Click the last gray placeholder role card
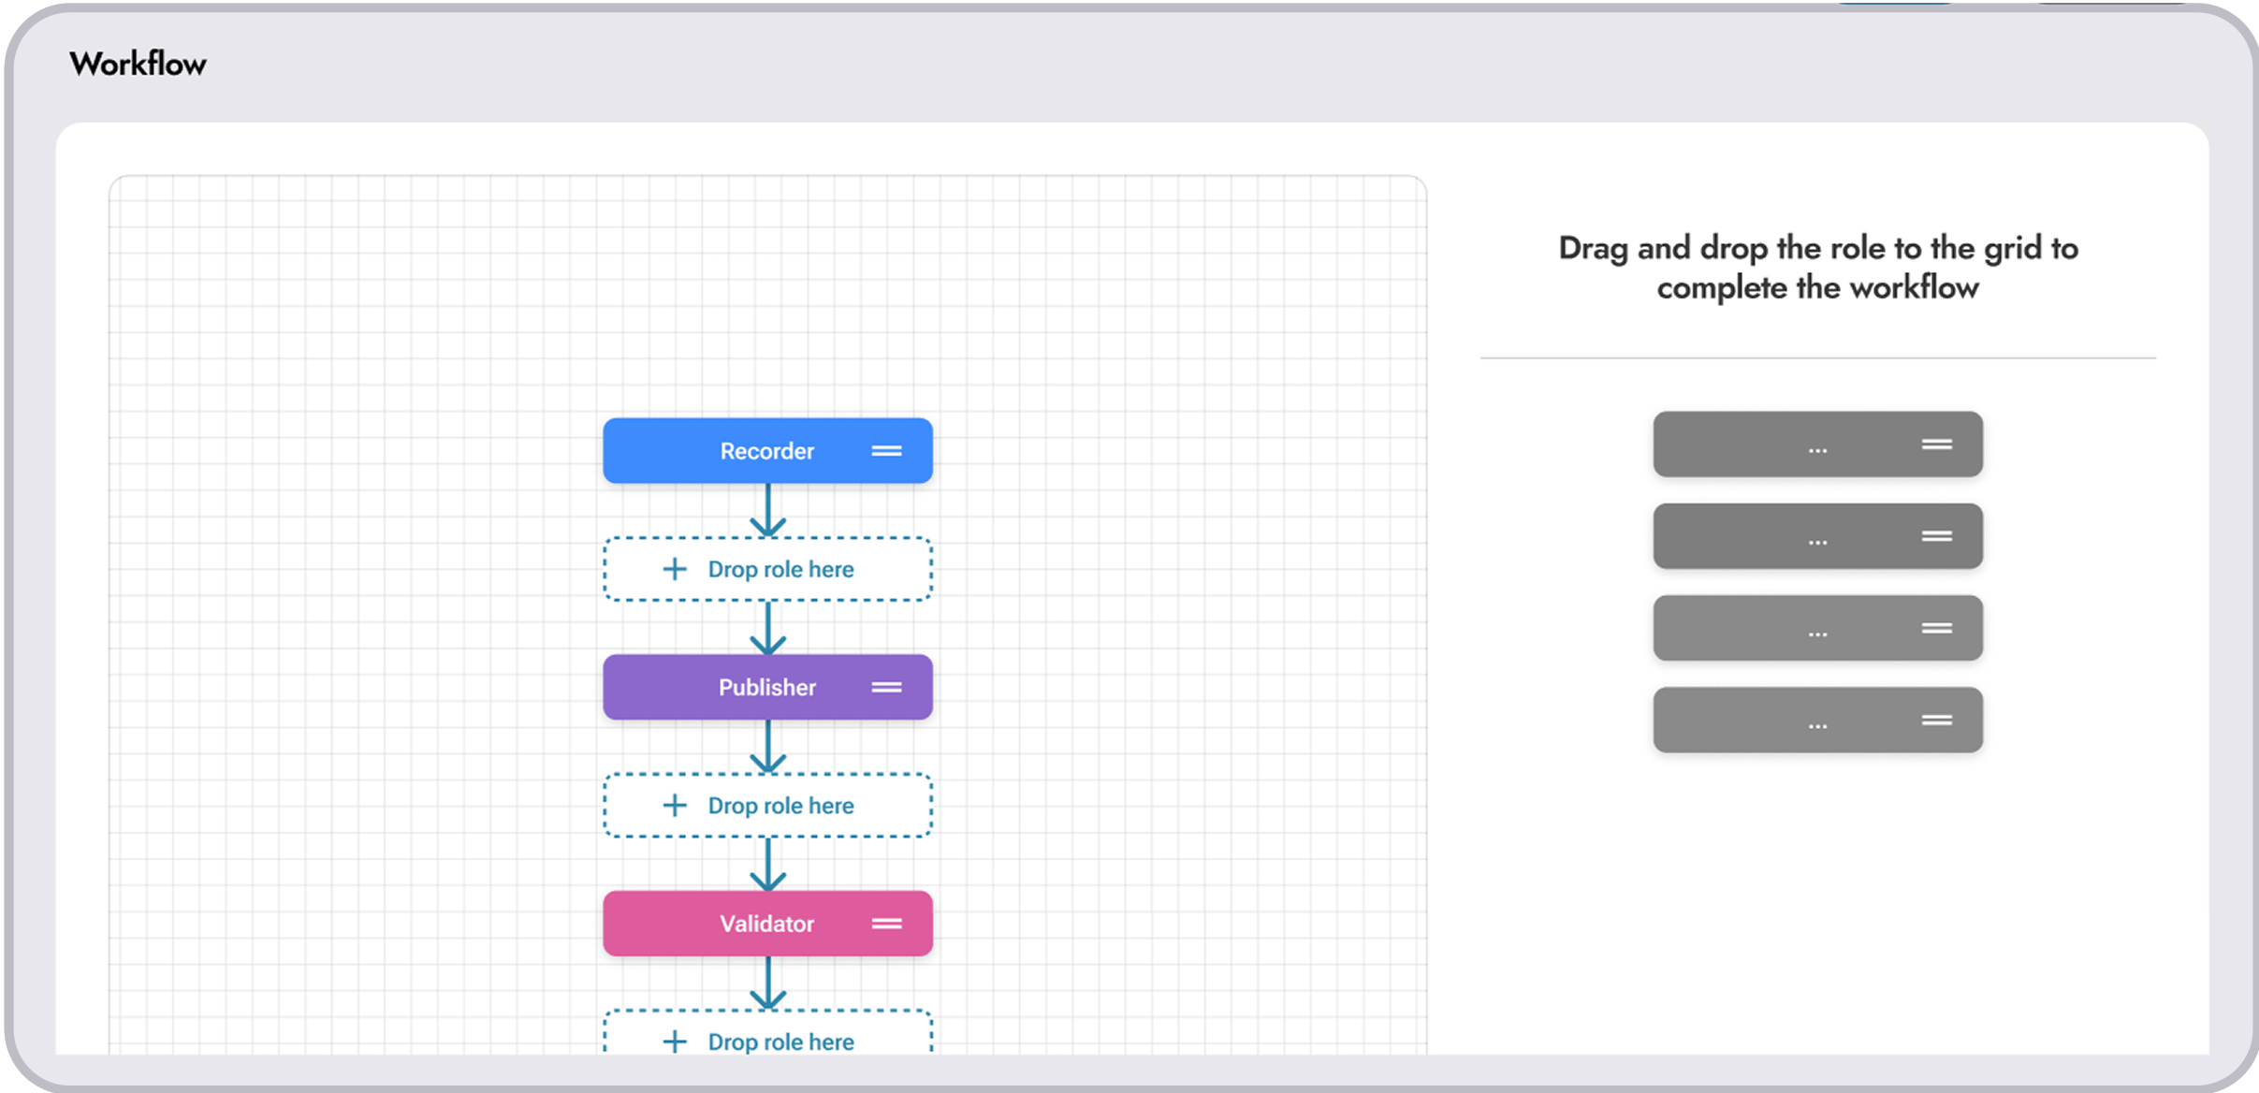The image size is (2259, 1093). pos(1778,721)
